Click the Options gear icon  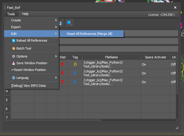pyautogui.click(x=13, y=56)
